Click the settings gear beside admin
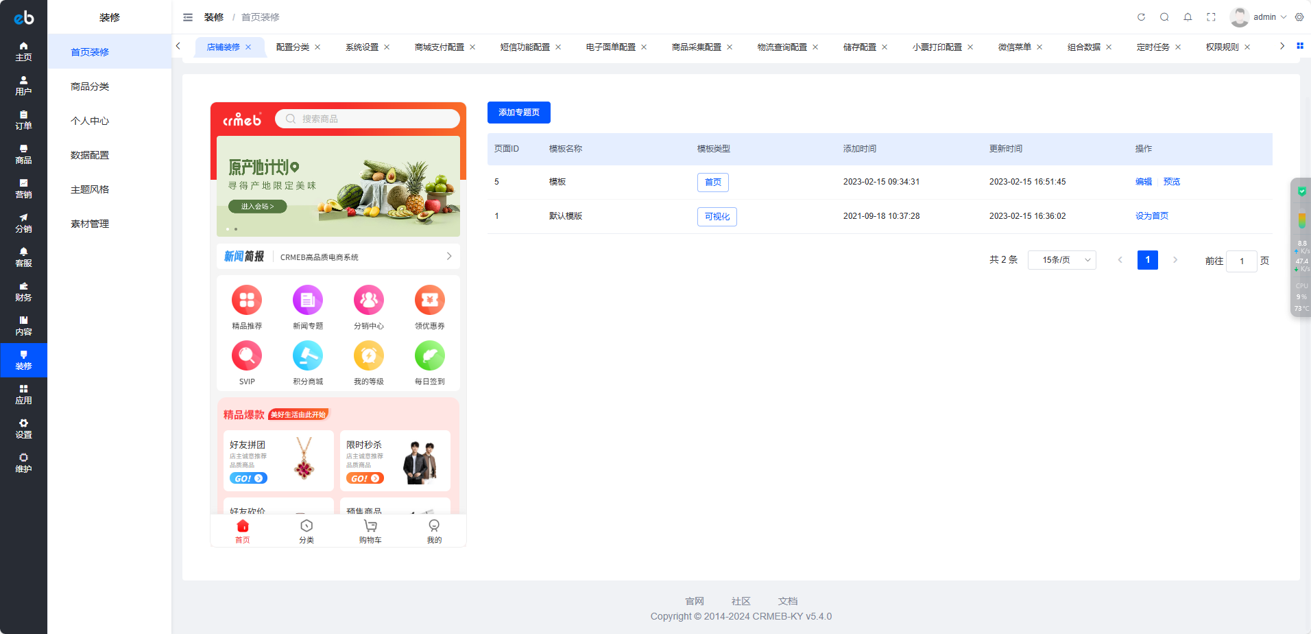 coord(1299,17)
